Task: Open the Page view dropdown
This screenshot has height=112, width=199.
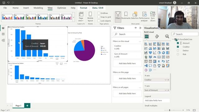Action: click(x=81, y=16)
